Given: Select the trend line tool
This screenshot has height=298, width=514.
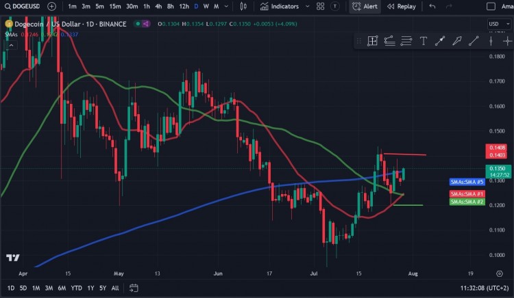Looking at the screenshot, I should (474, 41).
